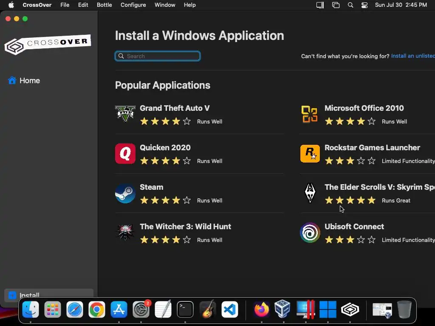
Task: Click the 'Popular Applications' heading
Action: (x=163, y=85)
